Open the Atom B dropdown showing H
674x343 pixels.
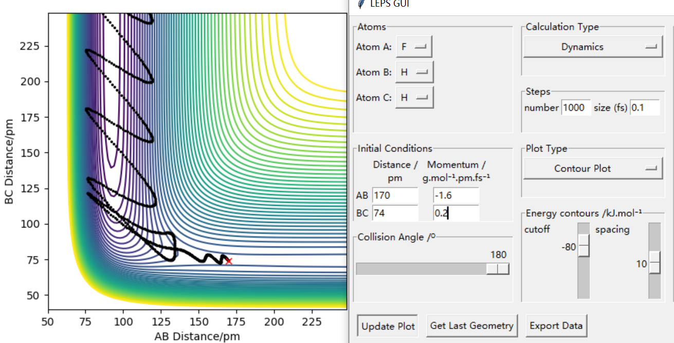(x=414, y=72)
